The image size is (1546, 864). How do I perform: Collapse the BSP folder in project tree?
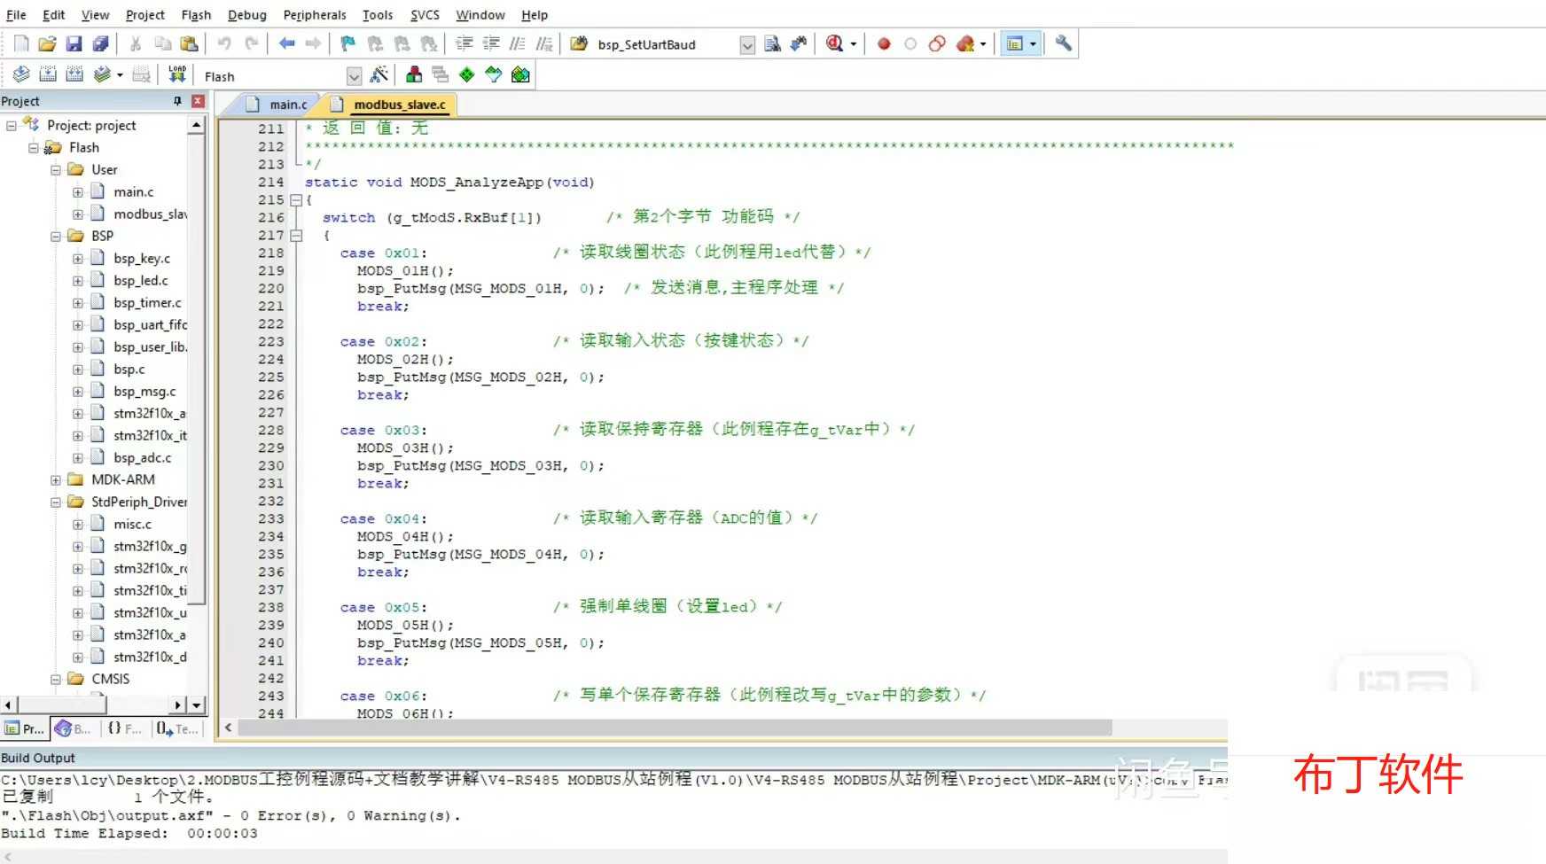click(56, 236)
